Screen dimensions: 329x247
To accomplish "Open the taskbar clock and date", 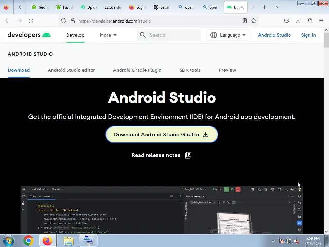I will pyautogui.click(x=313, y=241).
